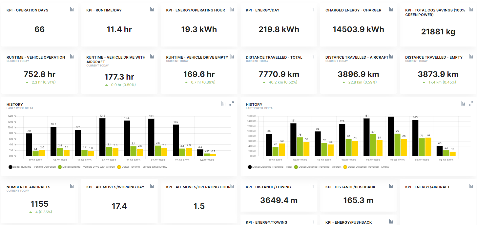477x225 pixels.
Task: Click chart icon on KPI - Energy/Day tile
Action: point(311,9)
